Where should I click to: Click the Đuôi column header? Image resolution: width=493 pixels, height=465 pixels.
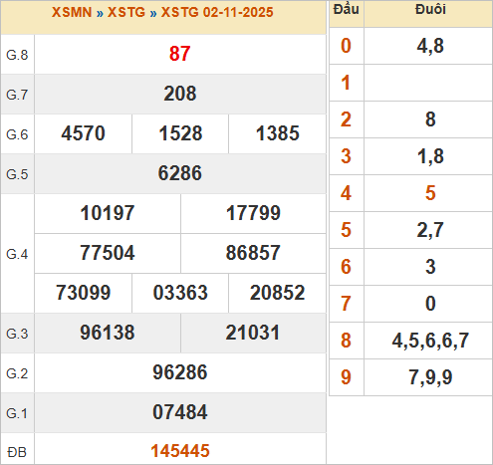click(x=430, y=9)
